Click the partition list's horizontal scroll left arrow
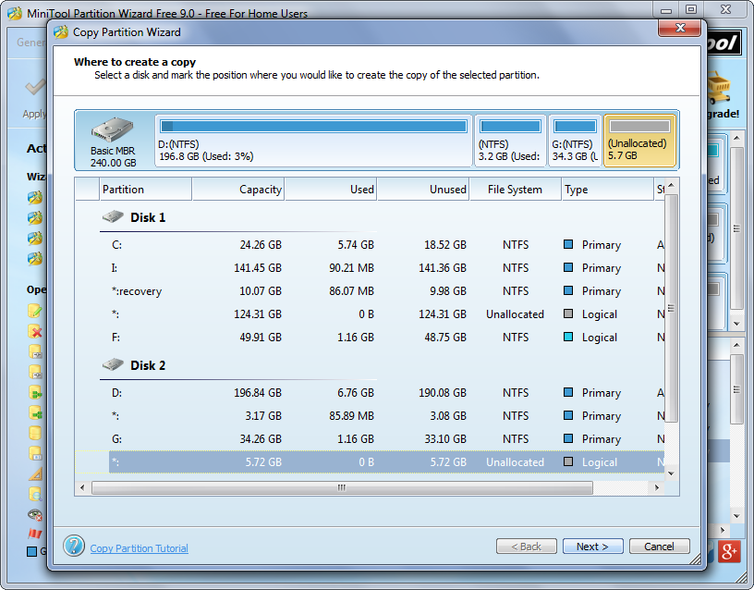Viewport: 754px width, 590px height. pyautogui.click(x=82, y=487)
